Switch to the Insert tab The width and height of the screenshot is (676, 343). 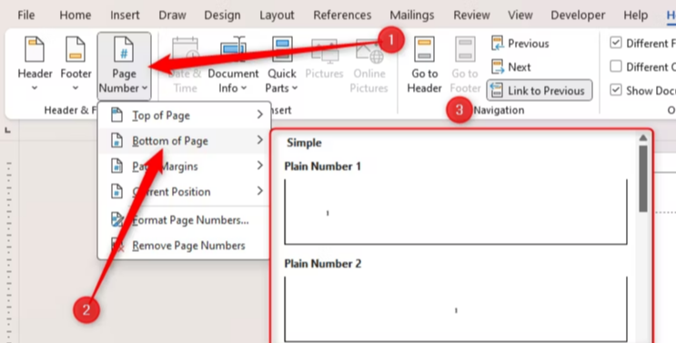(x=125, y=15)
